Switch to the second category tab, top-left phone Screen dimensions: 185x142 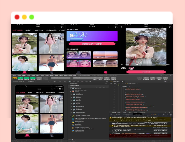(x=28, y=30)
